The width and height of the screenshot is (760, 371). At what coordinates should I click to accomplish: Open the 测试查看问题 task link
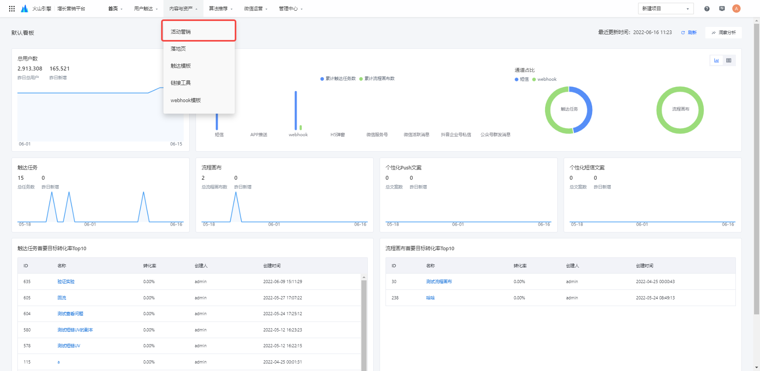(x=70, y=314)
